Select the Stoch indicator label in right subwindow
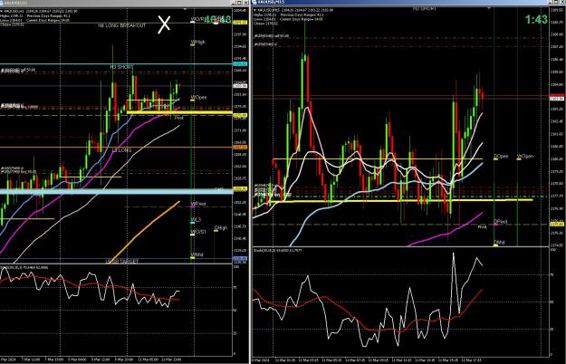The image size is (566, 364). [278, 250]
